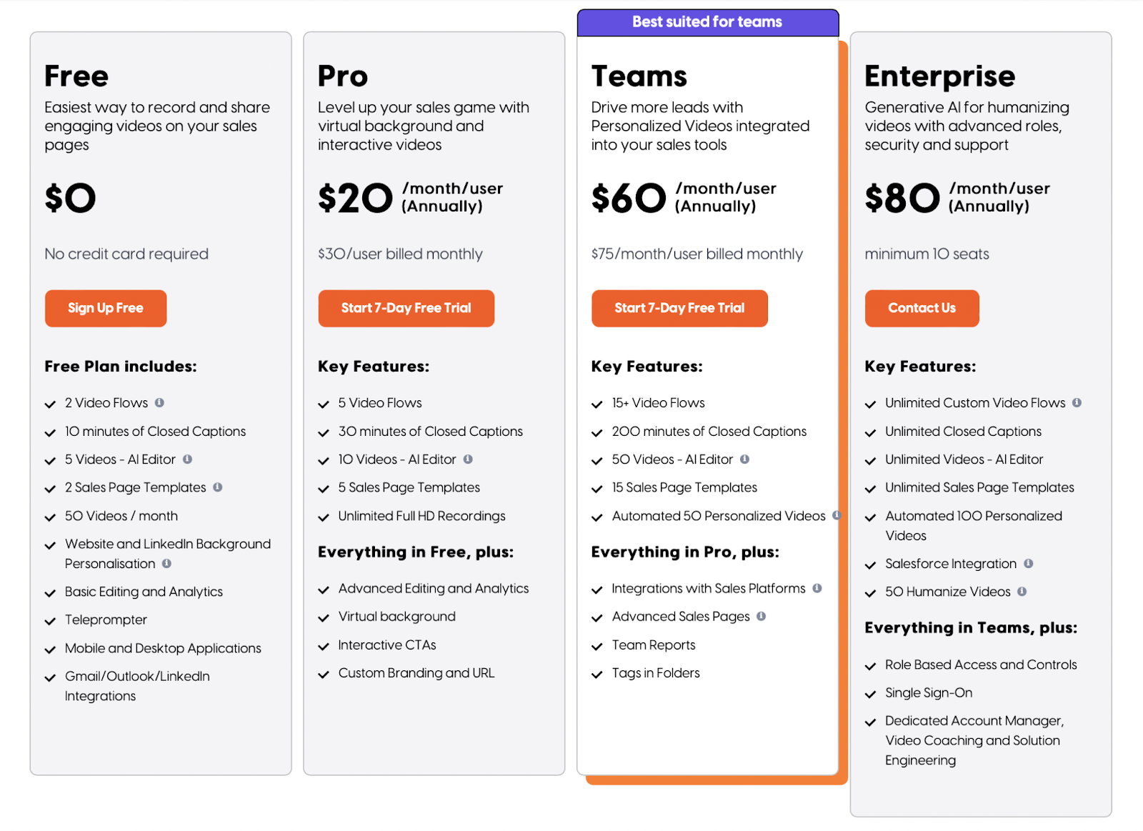The image size is (1143, 831).
Task: Open info for Unlimited Custom Video Flows
Action: click(x=1077, y=402)
